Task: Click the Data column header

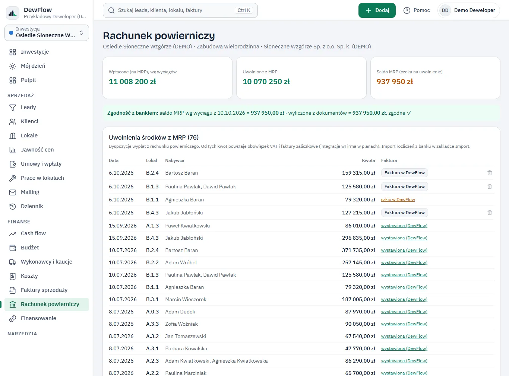Action: click(114, 160)
